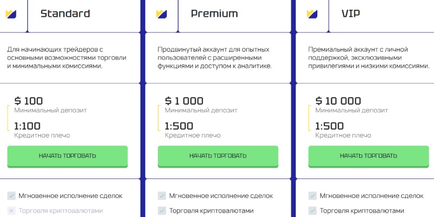Toggle Premium crypto trading checkmark

(162, 210)
